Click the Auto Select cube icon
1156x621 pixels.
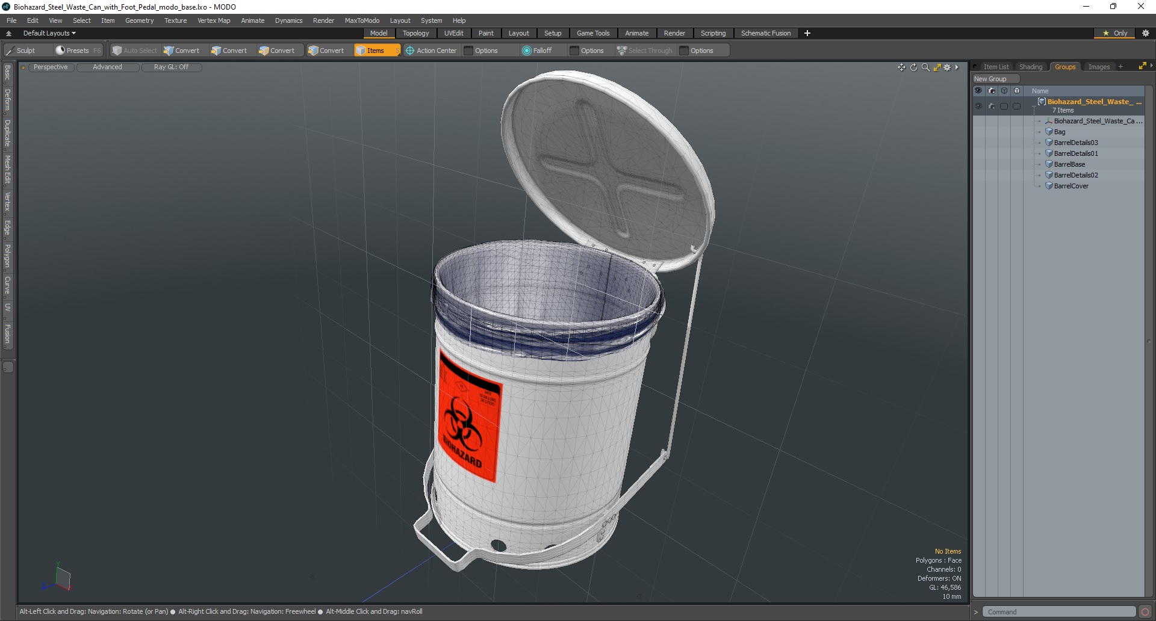(x=117, y=51)
